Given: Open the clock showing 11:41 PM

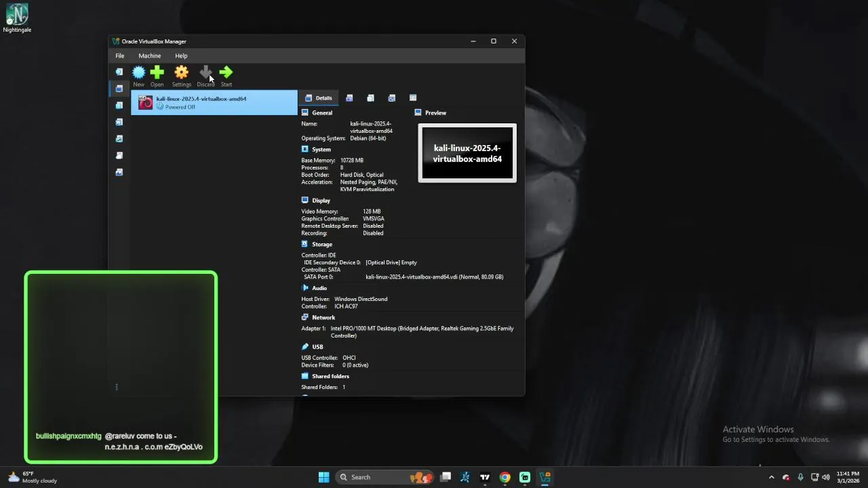Looking at the screenshot, I should 848,477.
